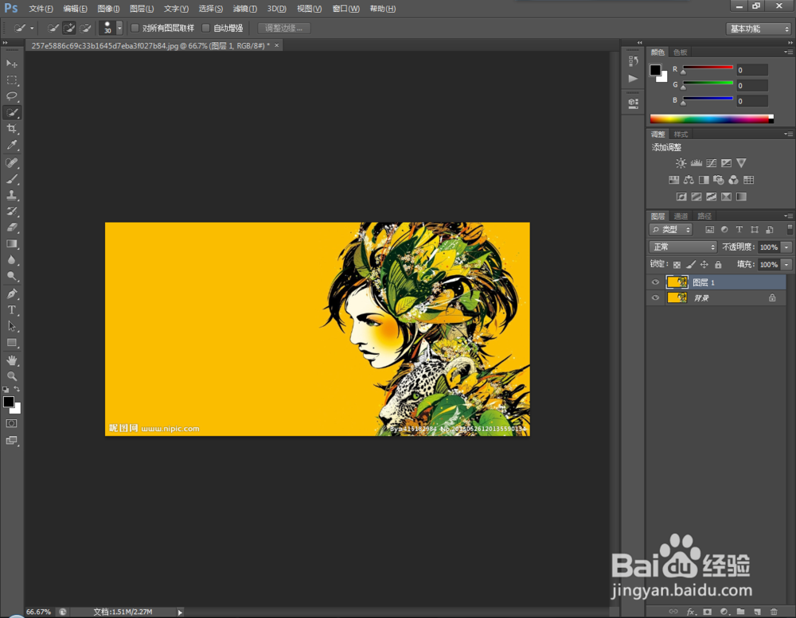Select the Clone Stamp tool
796x618 pixels.
pyautogui.click(x=12, y=195)
